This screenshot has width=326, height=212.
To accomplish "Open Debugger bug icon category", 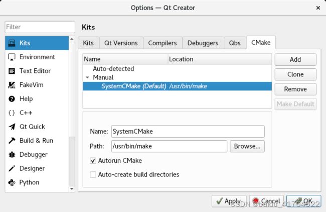I will (x=12, y=155).
